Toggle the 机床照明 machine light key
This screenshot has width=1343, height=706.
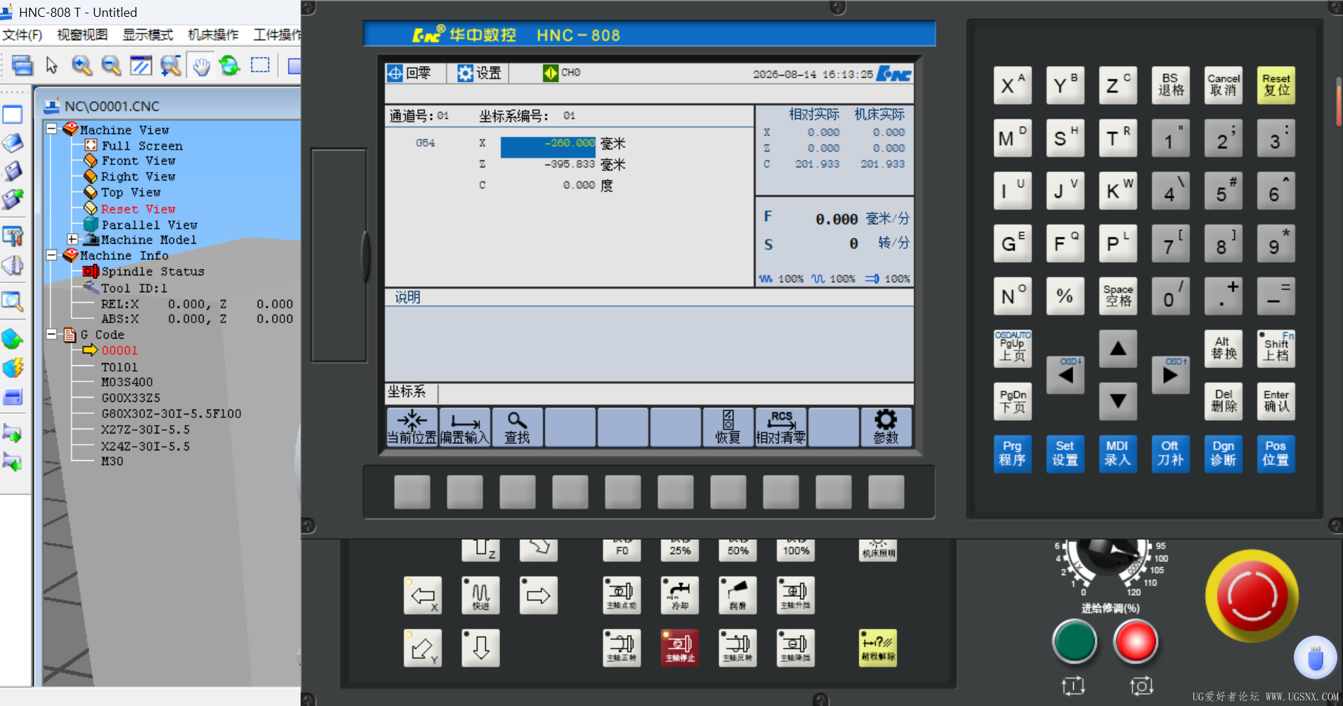[878, 550]
